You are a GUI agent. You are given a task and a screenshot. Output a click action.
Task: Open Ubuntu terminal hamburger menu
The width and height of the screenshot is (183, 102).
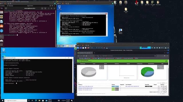(45, 8)
